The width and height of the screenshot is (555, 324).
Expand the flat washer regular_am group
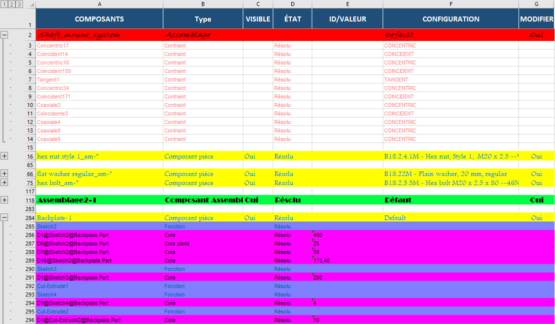[4, 173]
